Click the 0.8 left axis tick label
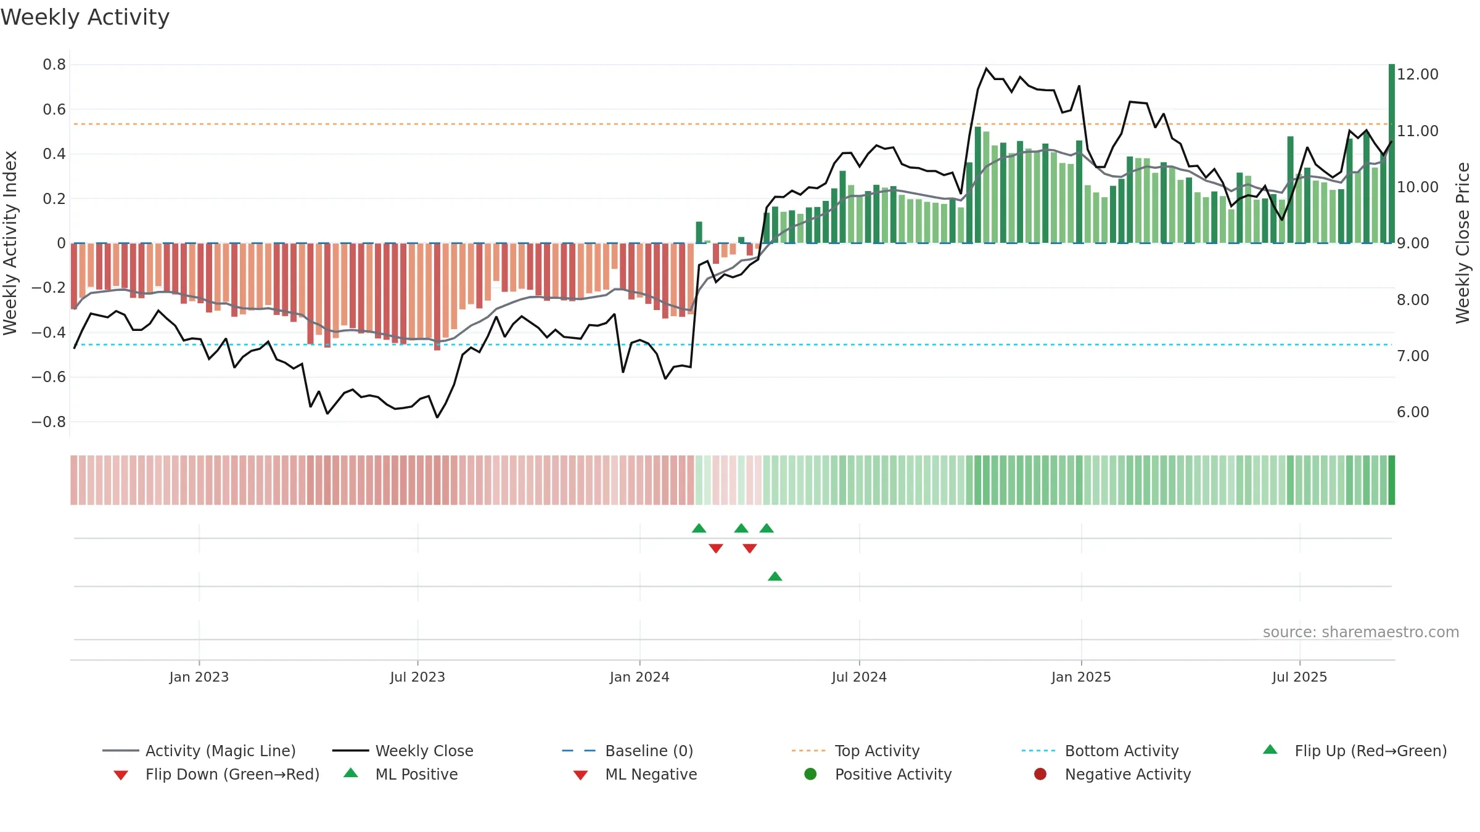This screenshot has height=832, width=1480. pos(54,65)
